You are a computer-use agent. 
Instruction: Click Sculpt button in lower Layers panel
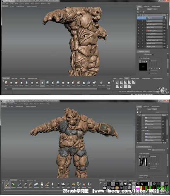pos(149,109)
